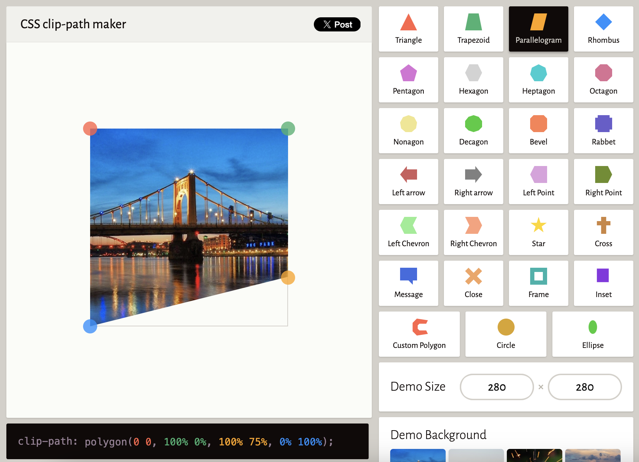Select the Left arrow shape

point(408,181)
